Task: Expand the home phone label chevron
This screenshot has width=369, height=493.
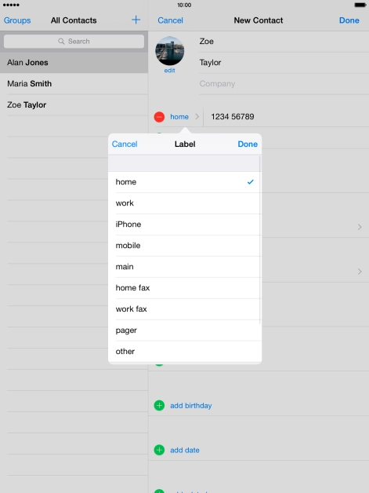Action: click(x=197, y=117)
